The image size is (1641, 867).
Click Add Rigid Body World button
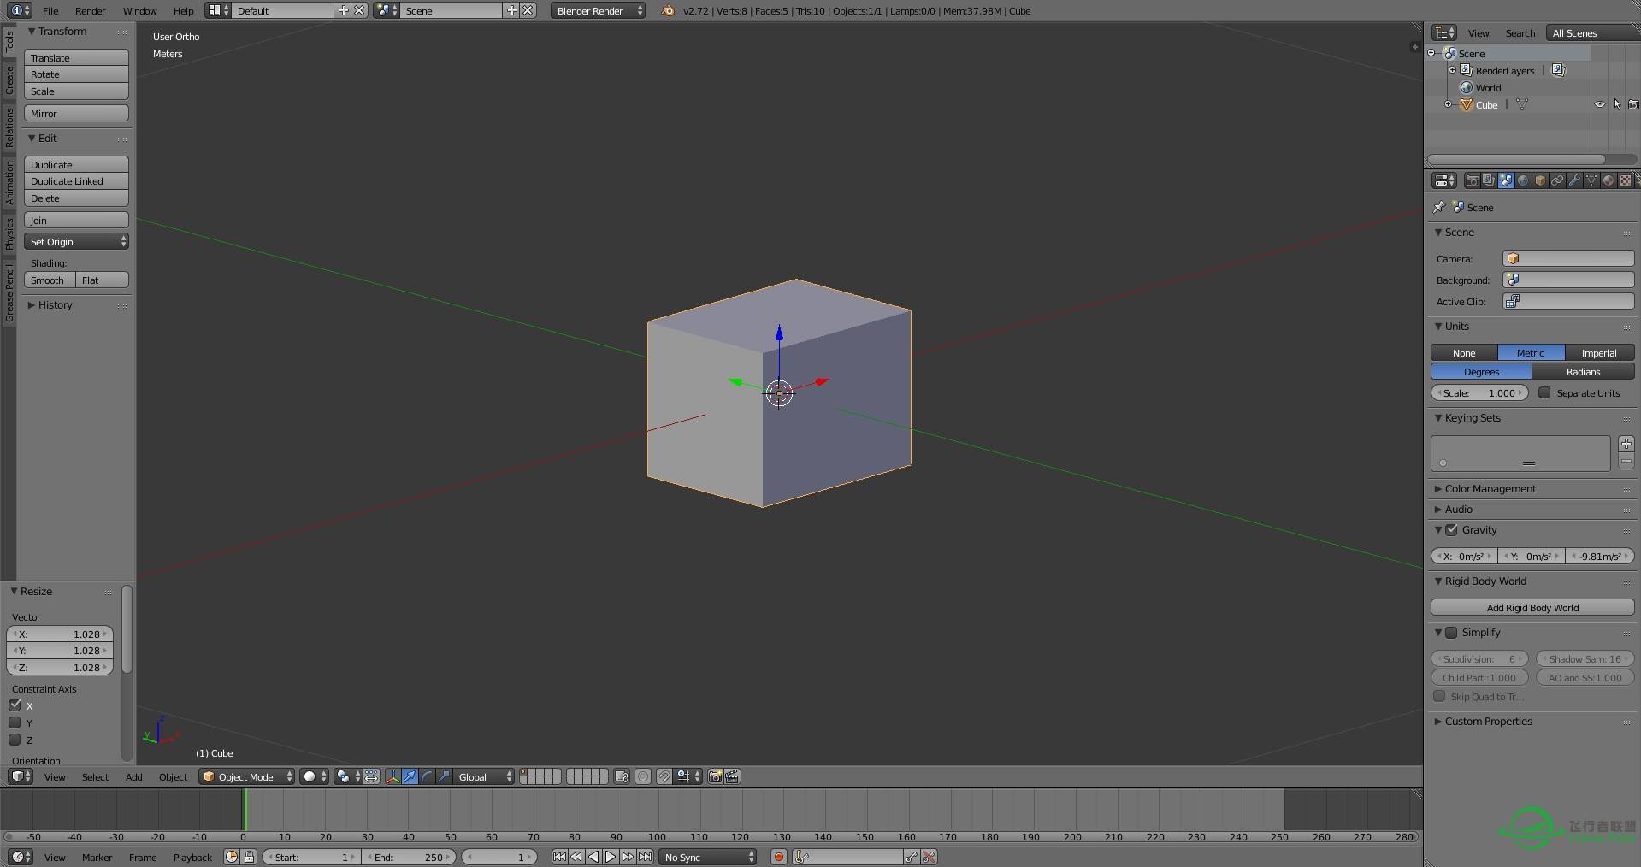pyautogui.click(x=1532, y=607)
